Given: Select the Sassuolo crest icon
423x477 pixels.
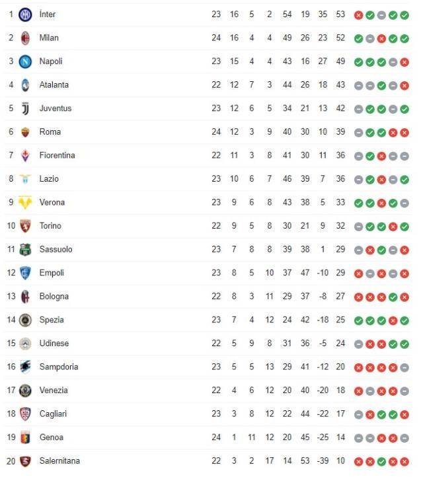Looking at the screenshot, I should point(25,249).
